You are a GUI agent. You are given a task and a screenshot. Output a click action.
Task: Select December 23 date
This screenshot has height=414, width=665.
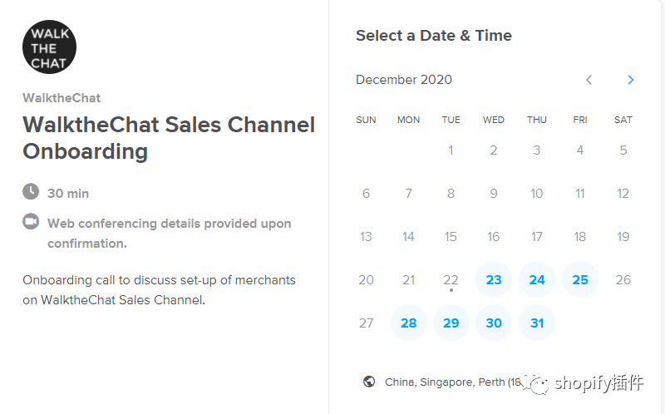[x=494, y=279]
